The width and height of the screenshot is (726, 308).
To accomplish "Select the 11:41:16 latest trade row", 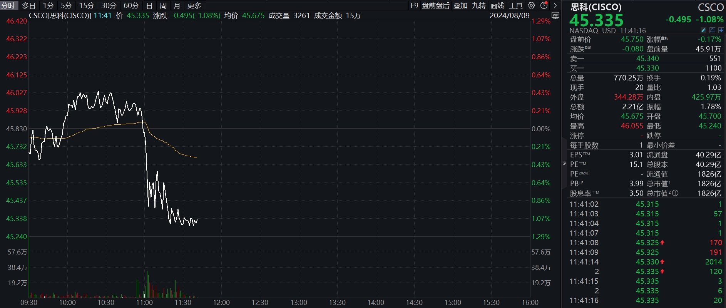I will tap(646, 300).
